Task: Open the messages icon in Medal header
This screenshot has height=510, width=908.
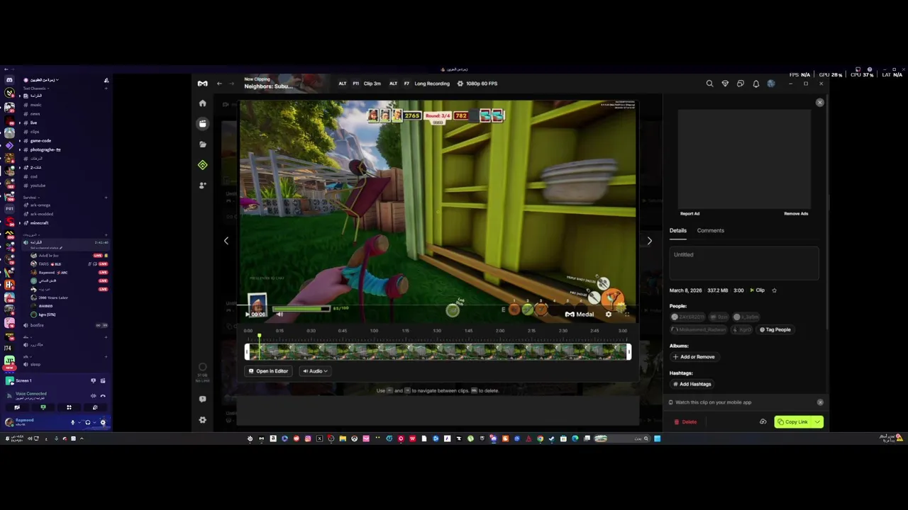Action: 741,84
